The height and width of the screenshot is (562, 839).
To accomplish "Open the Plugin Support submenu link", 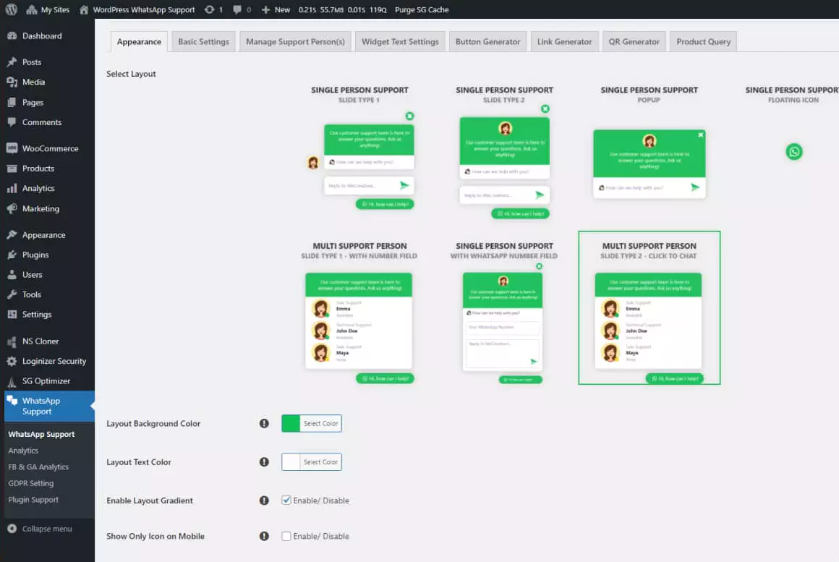I will click(33, 500).
